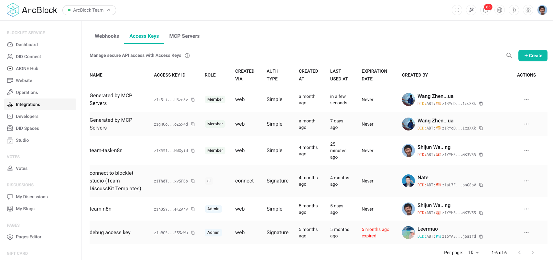Image resolution: width=553 pixels, height=260 pixels.
Task: Open Pages Editor in the sidebar
Action: 40,237
